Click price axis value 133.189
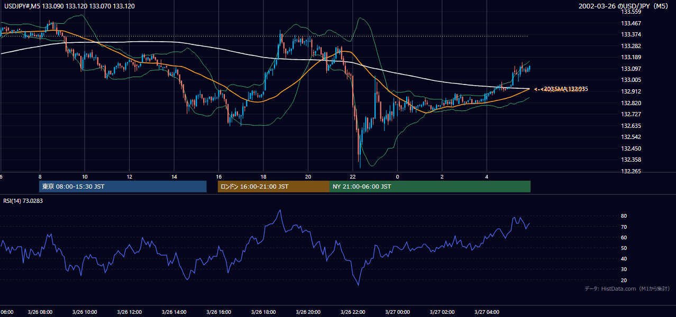 tap(631, 57)
